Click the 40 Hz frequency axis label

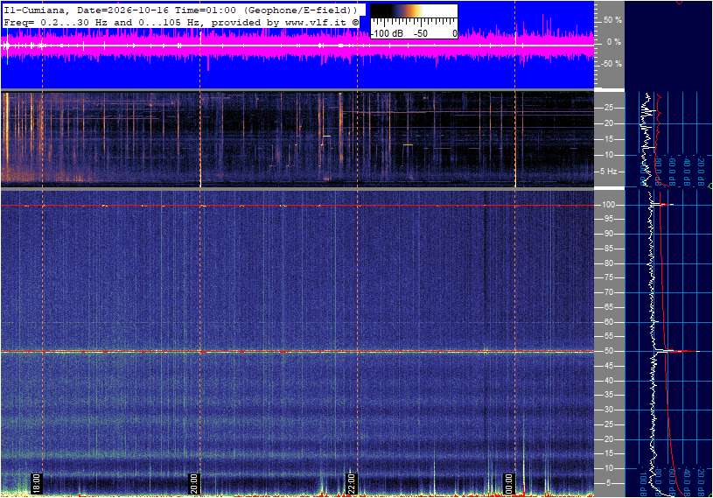pyautogui.click(x=608, y=381)
